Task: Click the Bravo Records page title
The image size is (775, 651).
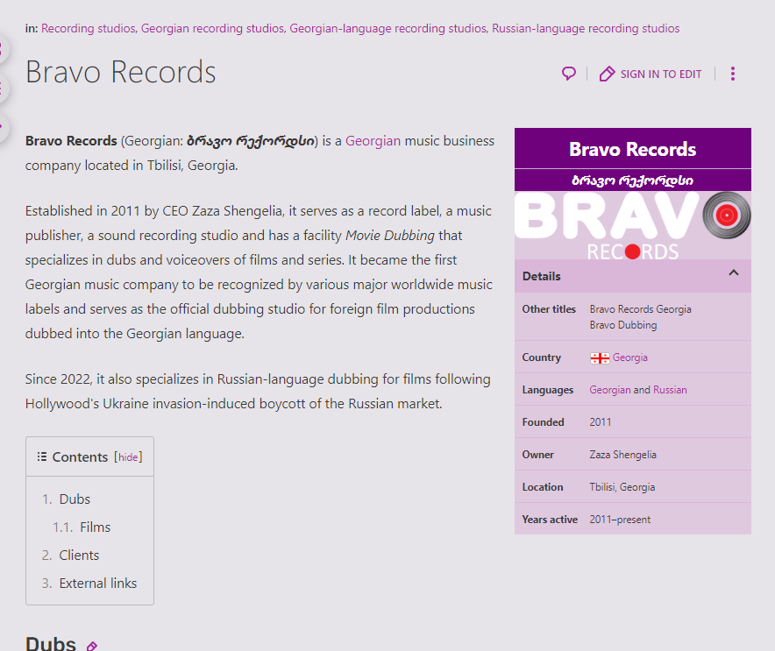Action: (x=121, y=72)
